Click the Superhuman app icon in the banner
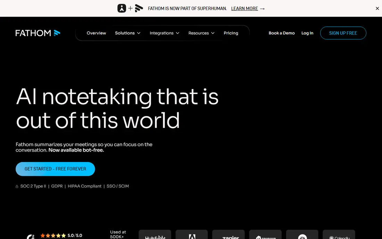The width and height of the screenshot is (382, 239). coord(122,8)
